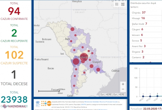The height and width of the screenshot is (110, 162).
Task: Open the UNFPA text link in footer
Action: [83, 105]
